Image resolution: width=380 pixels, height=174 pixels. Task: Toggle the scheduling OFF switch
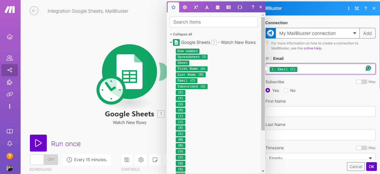click(x=44, y=160)
